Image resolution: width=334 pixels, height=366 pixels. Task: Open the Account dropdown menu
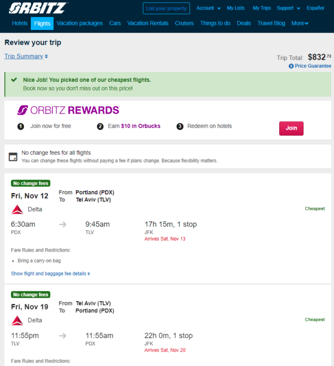click(208, 8)
